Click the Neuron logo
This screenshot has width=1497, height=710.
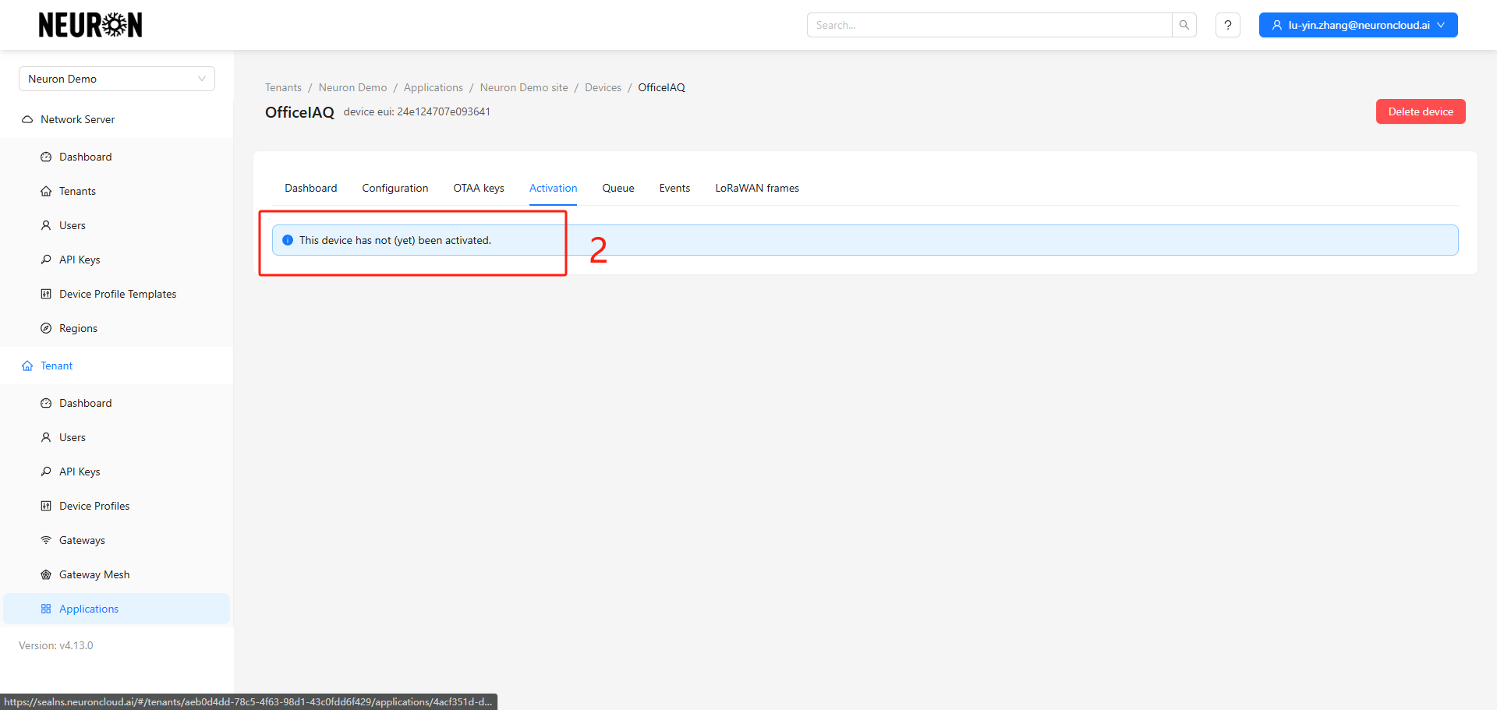coord(90,25)
